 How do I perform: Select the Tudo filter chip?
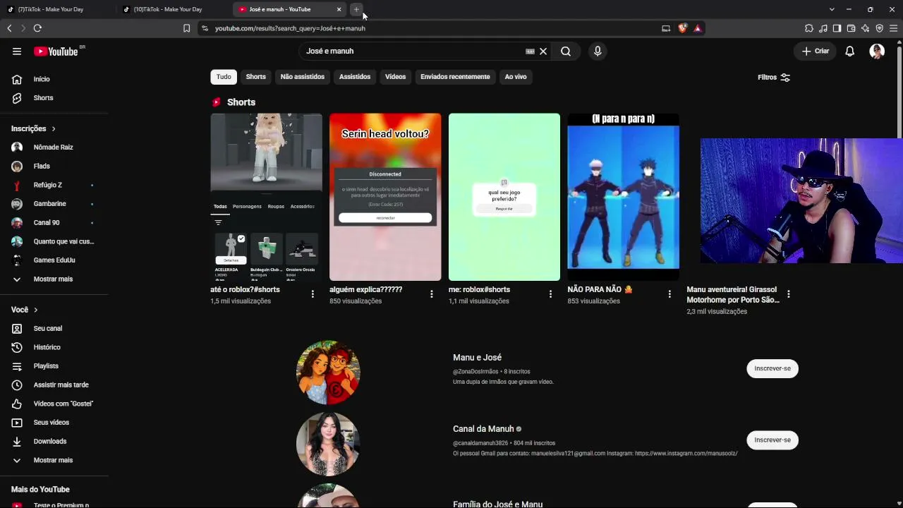point(224,77)
